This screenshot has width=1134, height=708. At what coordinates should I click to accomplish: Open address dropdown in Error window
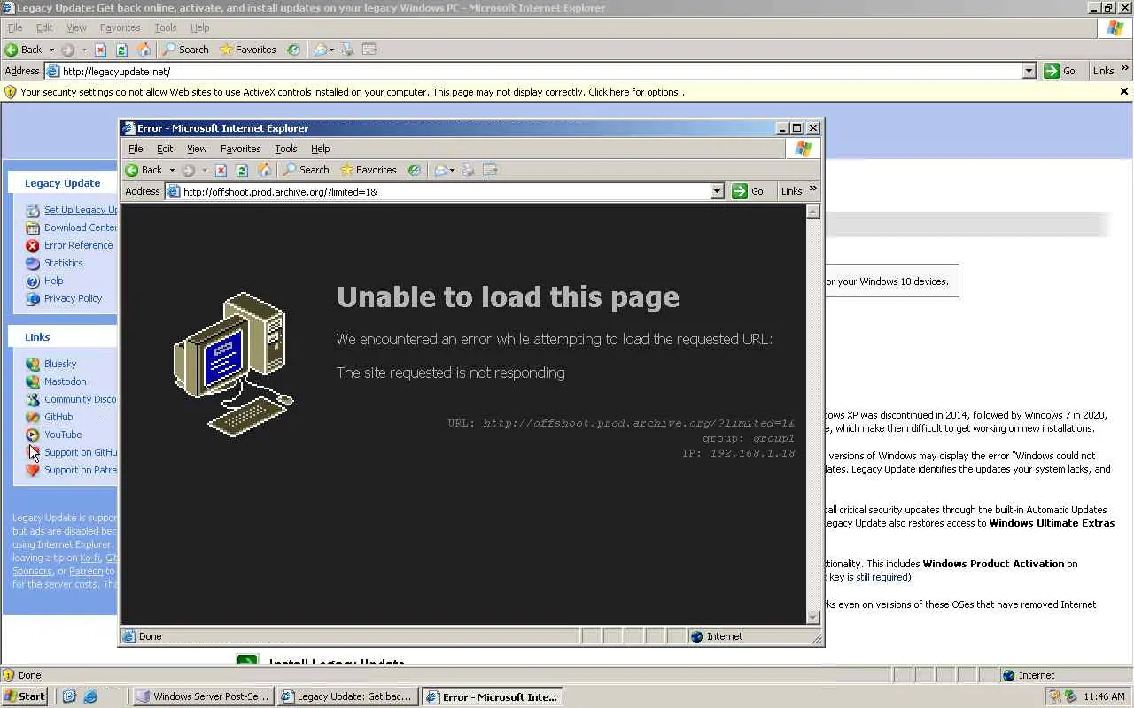pyautogui.click(x=717, y=191)
